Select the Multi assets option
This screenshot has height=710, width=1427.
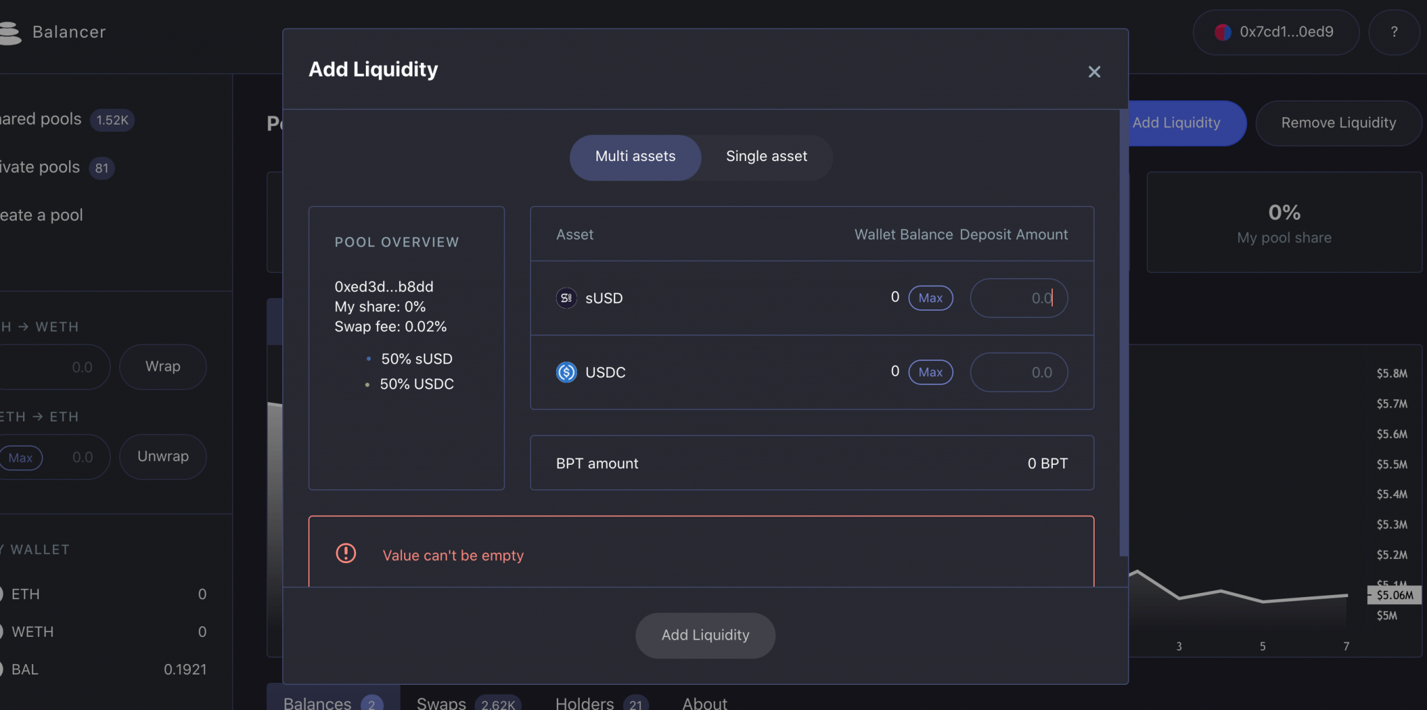(x=635, y=157)
